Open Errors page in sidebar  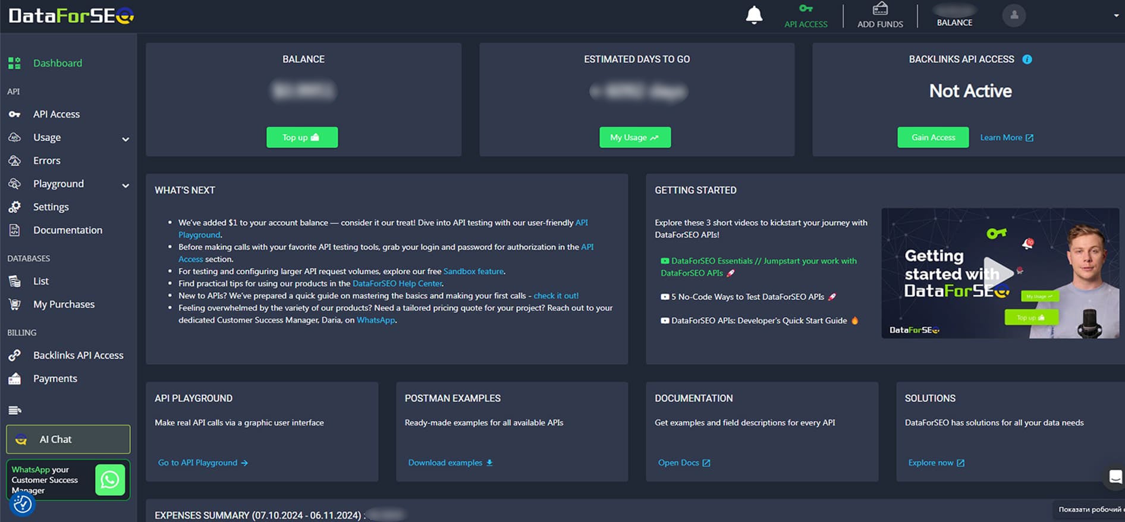click(x=46, y=161)
